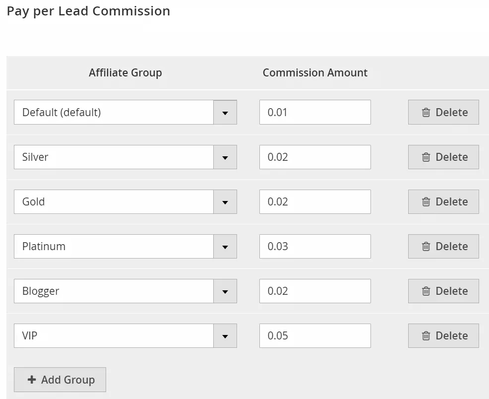Delete the VIP commission row

[443, 335]
